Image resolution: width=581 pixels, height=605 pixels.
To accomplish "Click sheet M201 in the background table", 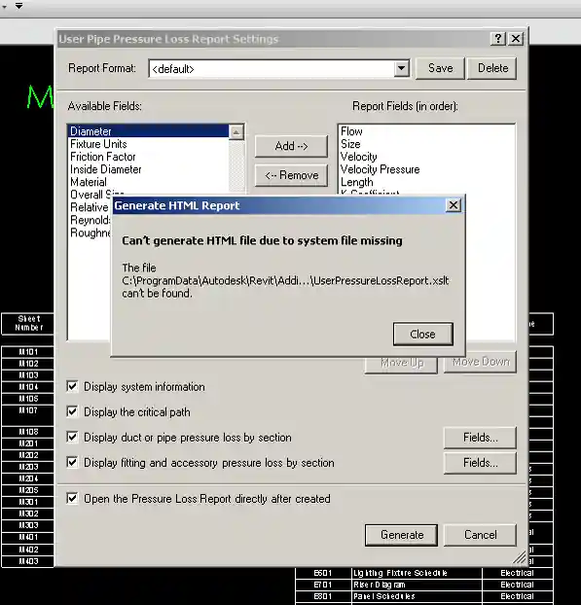I will pos(28,444).
